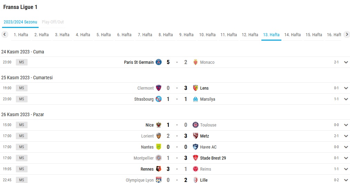Click the Lens team logo

coord(195,88)
